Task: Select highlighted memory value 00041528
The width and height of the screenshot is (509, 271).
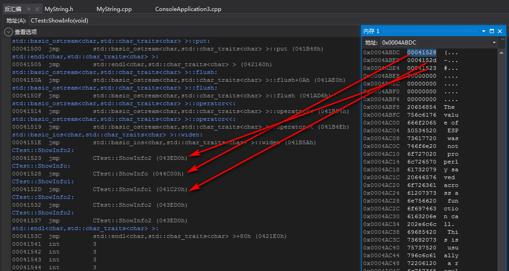Action: tap(421, 52)
